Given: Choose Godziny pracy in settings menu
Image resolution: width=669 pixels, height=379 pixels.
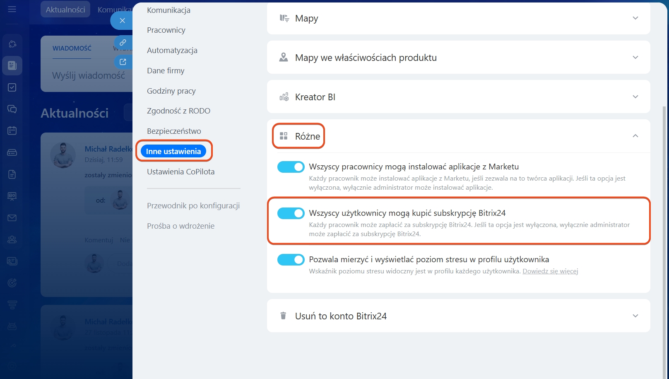Looking at the screenshot, I should (171, 91).
